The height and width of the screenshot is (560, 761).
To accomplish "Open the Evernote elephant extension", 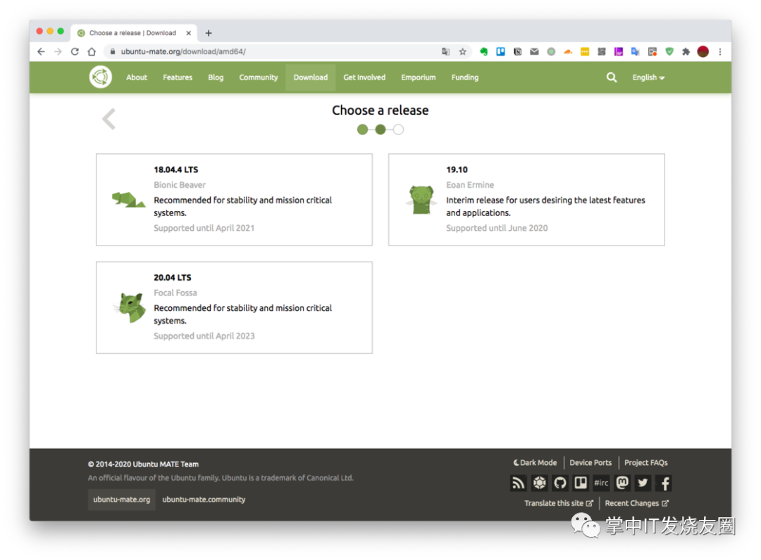I will 483,51.
